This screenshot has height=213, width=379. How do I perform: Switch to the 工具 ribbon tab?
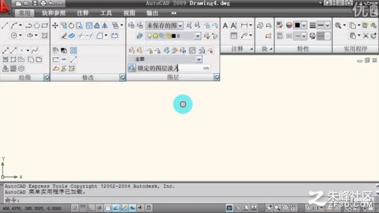coord(106,13)
